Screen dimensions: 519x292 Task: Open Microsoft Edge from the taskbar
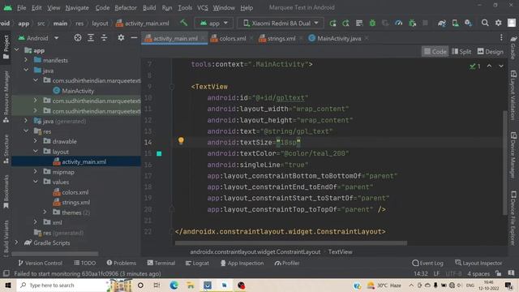(174, 285)
